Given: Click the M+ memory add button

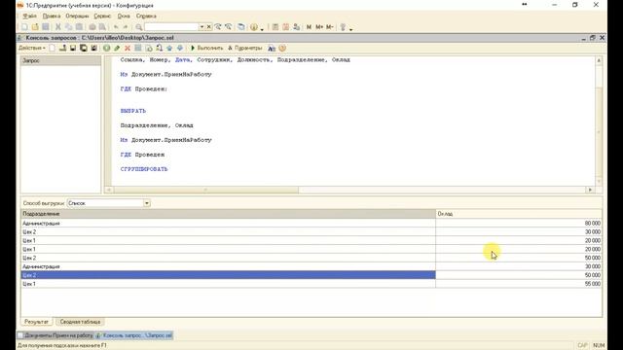Looking at the screenshot, I should [319, 27].
